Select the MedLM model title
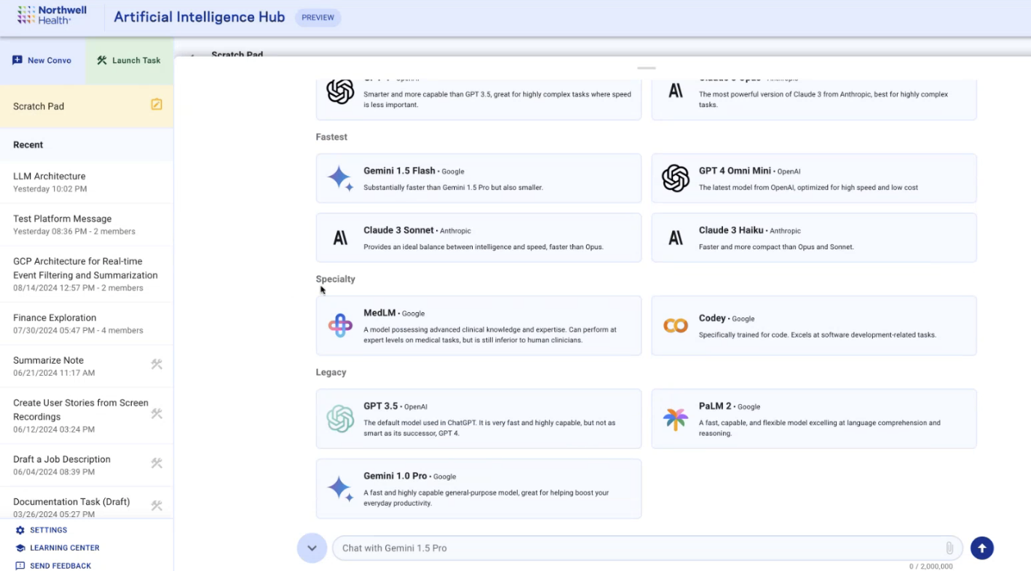This screenshot has width=1031, height=571. click(380, 313)
